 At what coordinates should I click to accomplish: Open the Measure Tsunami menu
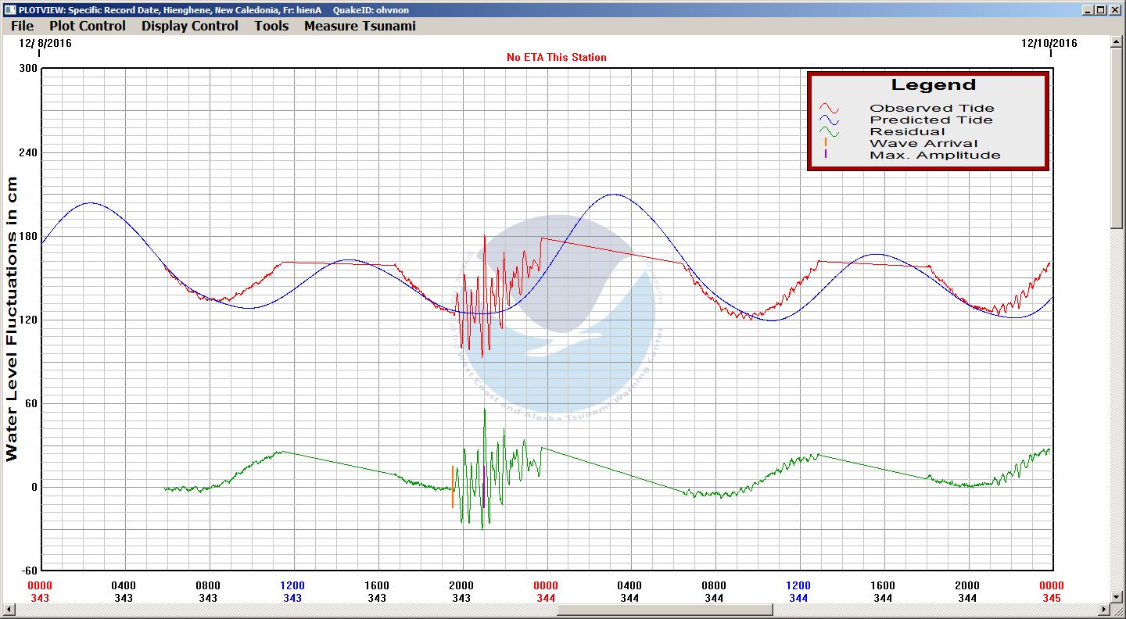point(360,26)
